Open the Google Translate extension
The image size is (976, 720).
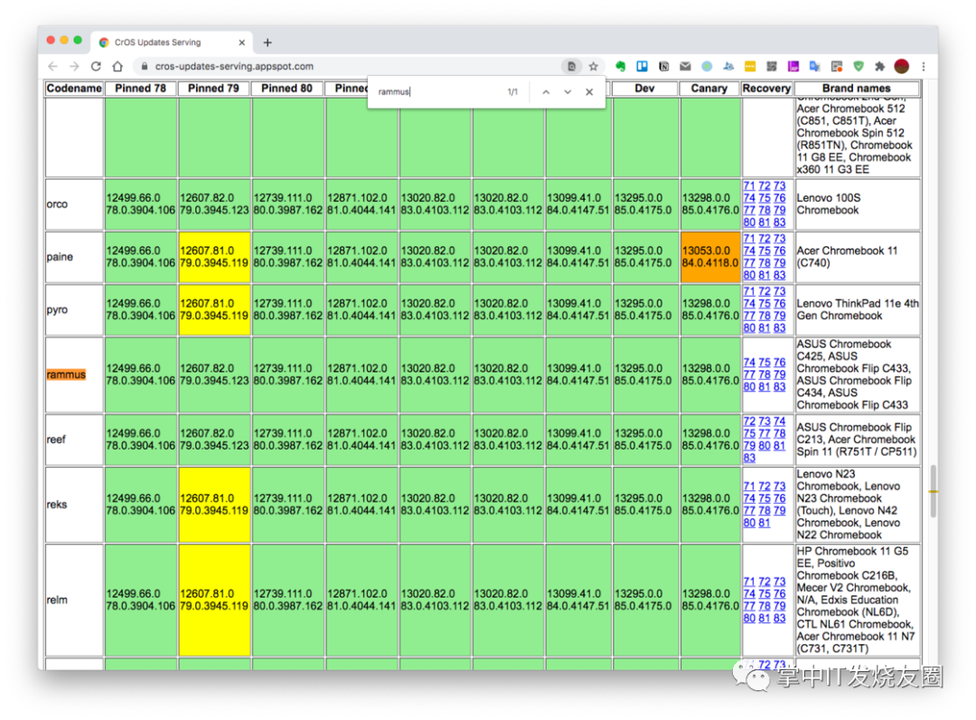(x=815, y=66)
